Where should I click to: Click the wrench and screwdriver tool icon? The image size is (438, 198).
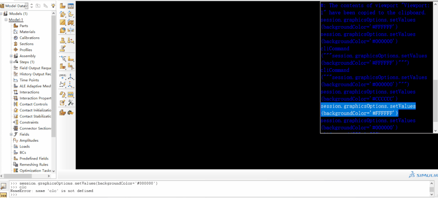click(71, 102)
